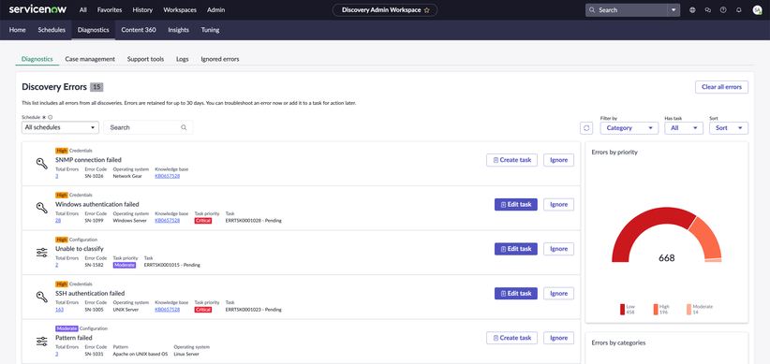Open the History menu
This screenshot has width=770, height=364.
[143, 9]
